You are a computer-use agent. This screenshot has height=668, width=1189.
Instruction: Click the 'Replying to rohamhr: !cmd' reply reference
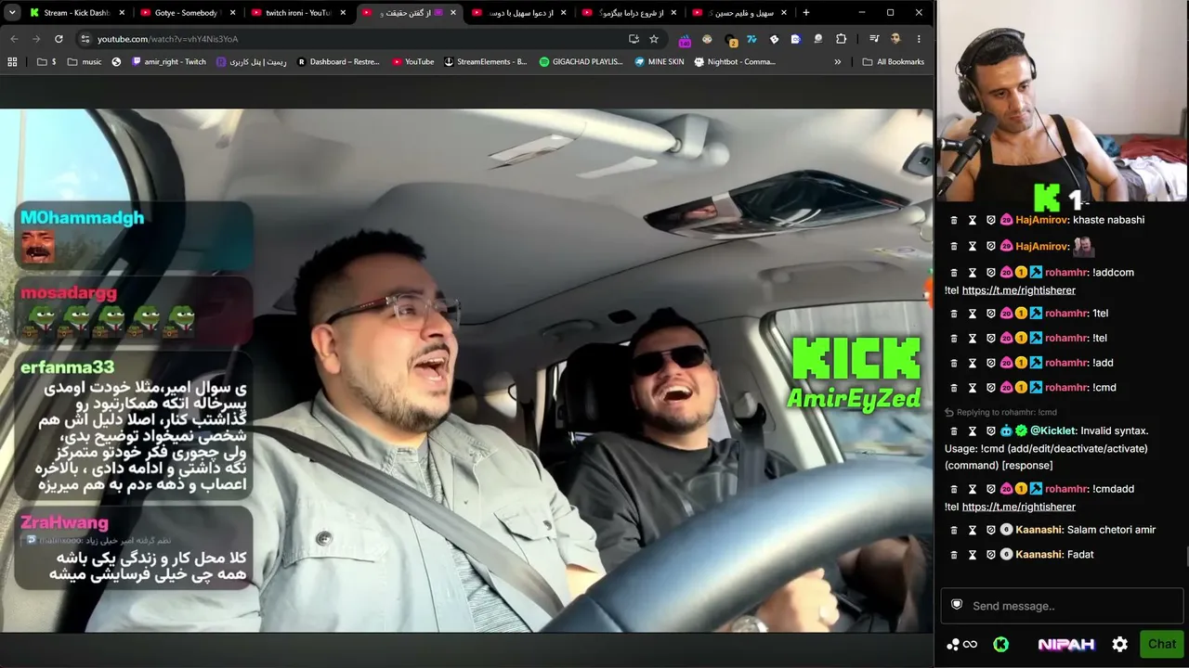[x=1000, y=412]
